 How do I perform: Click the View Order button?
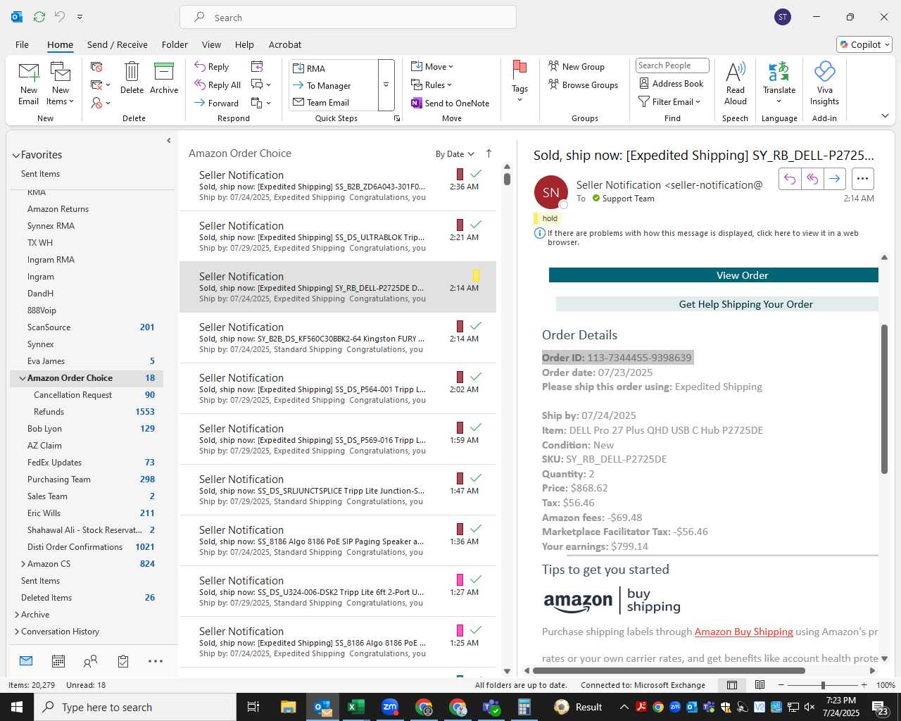tap(714, 275)
